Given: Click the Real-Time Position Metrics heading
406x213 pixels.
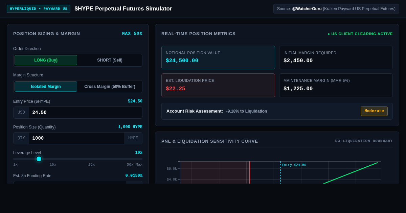Looking at the screenshot, I should coord(199,34).
